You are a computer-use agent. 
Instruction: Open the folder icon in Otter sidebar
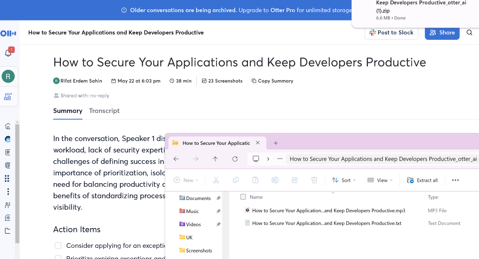point(8,231)
